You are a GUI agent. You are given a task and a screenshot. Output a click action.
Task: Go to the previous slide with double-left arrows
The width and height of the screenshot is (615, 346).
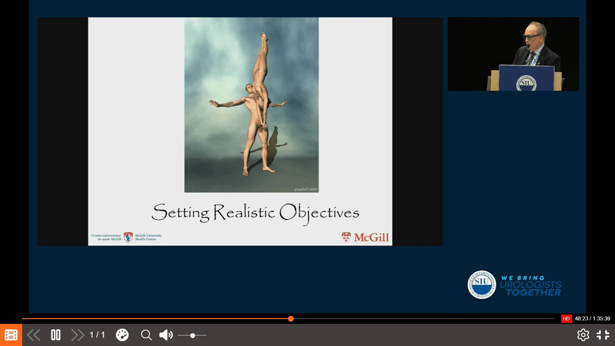click(34, 335)
